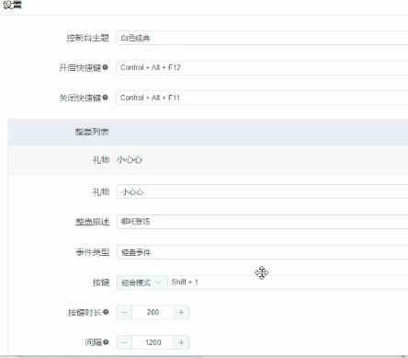Decrease 按键时长 value with the minus button
The height and width of the screenshot is (358, 408).
tap(124, 312)
